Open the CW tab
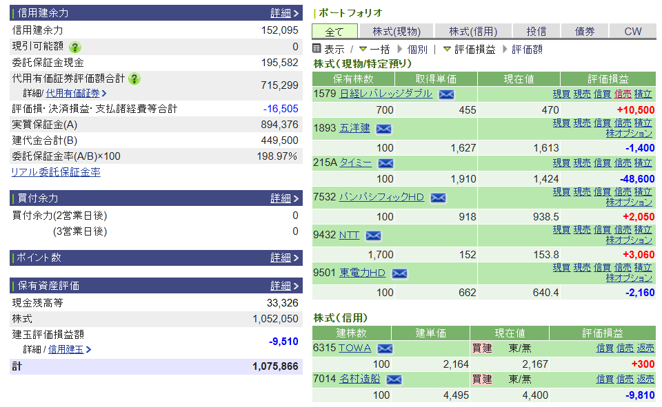This screenshot has width=662, height=407. click(x=632, y=32)
